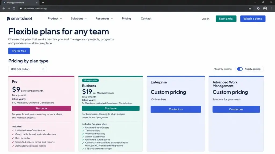Screen dimensions: 275x154
Task: Click the Try for free button
Action: click(x=19, y=51)
